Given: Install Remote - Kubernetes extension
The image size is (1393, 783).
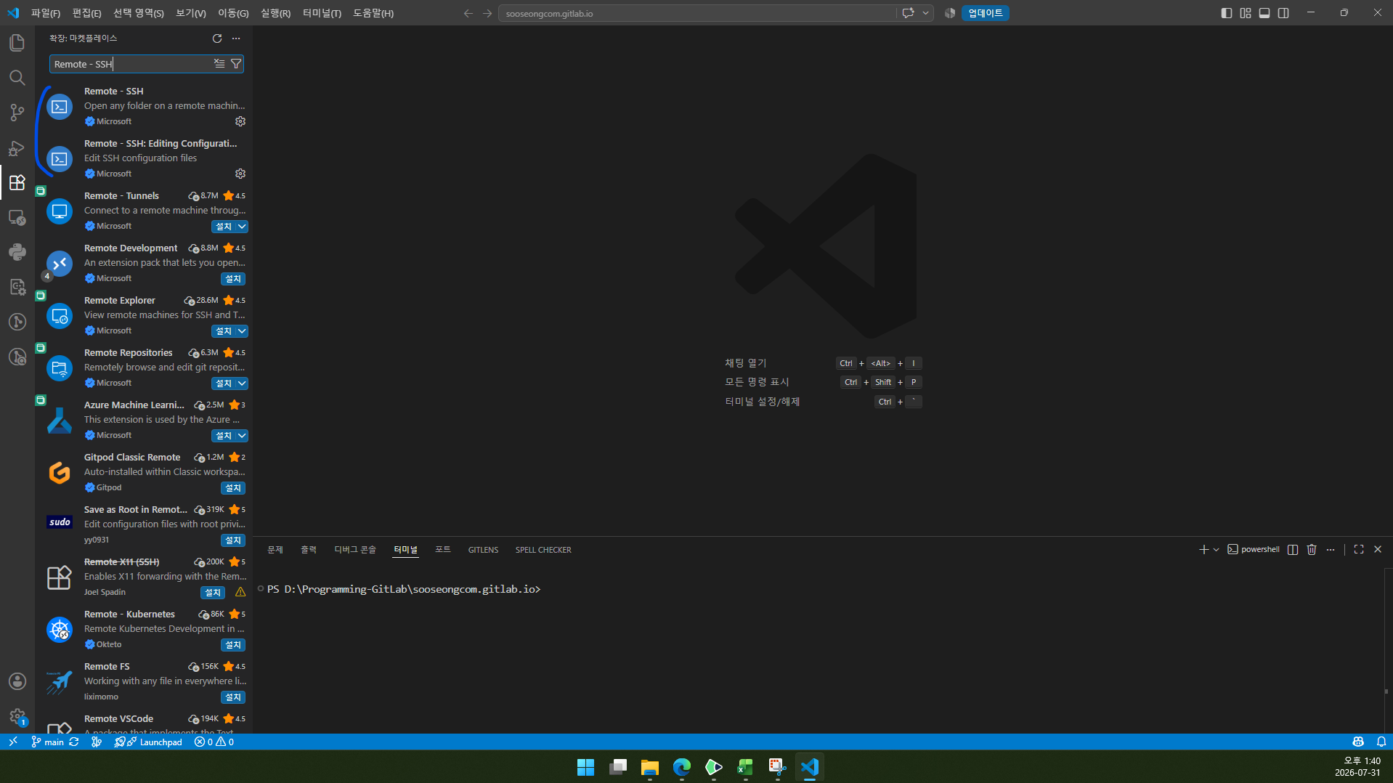Looking at the screenshot, I should (x=233, y=645).
